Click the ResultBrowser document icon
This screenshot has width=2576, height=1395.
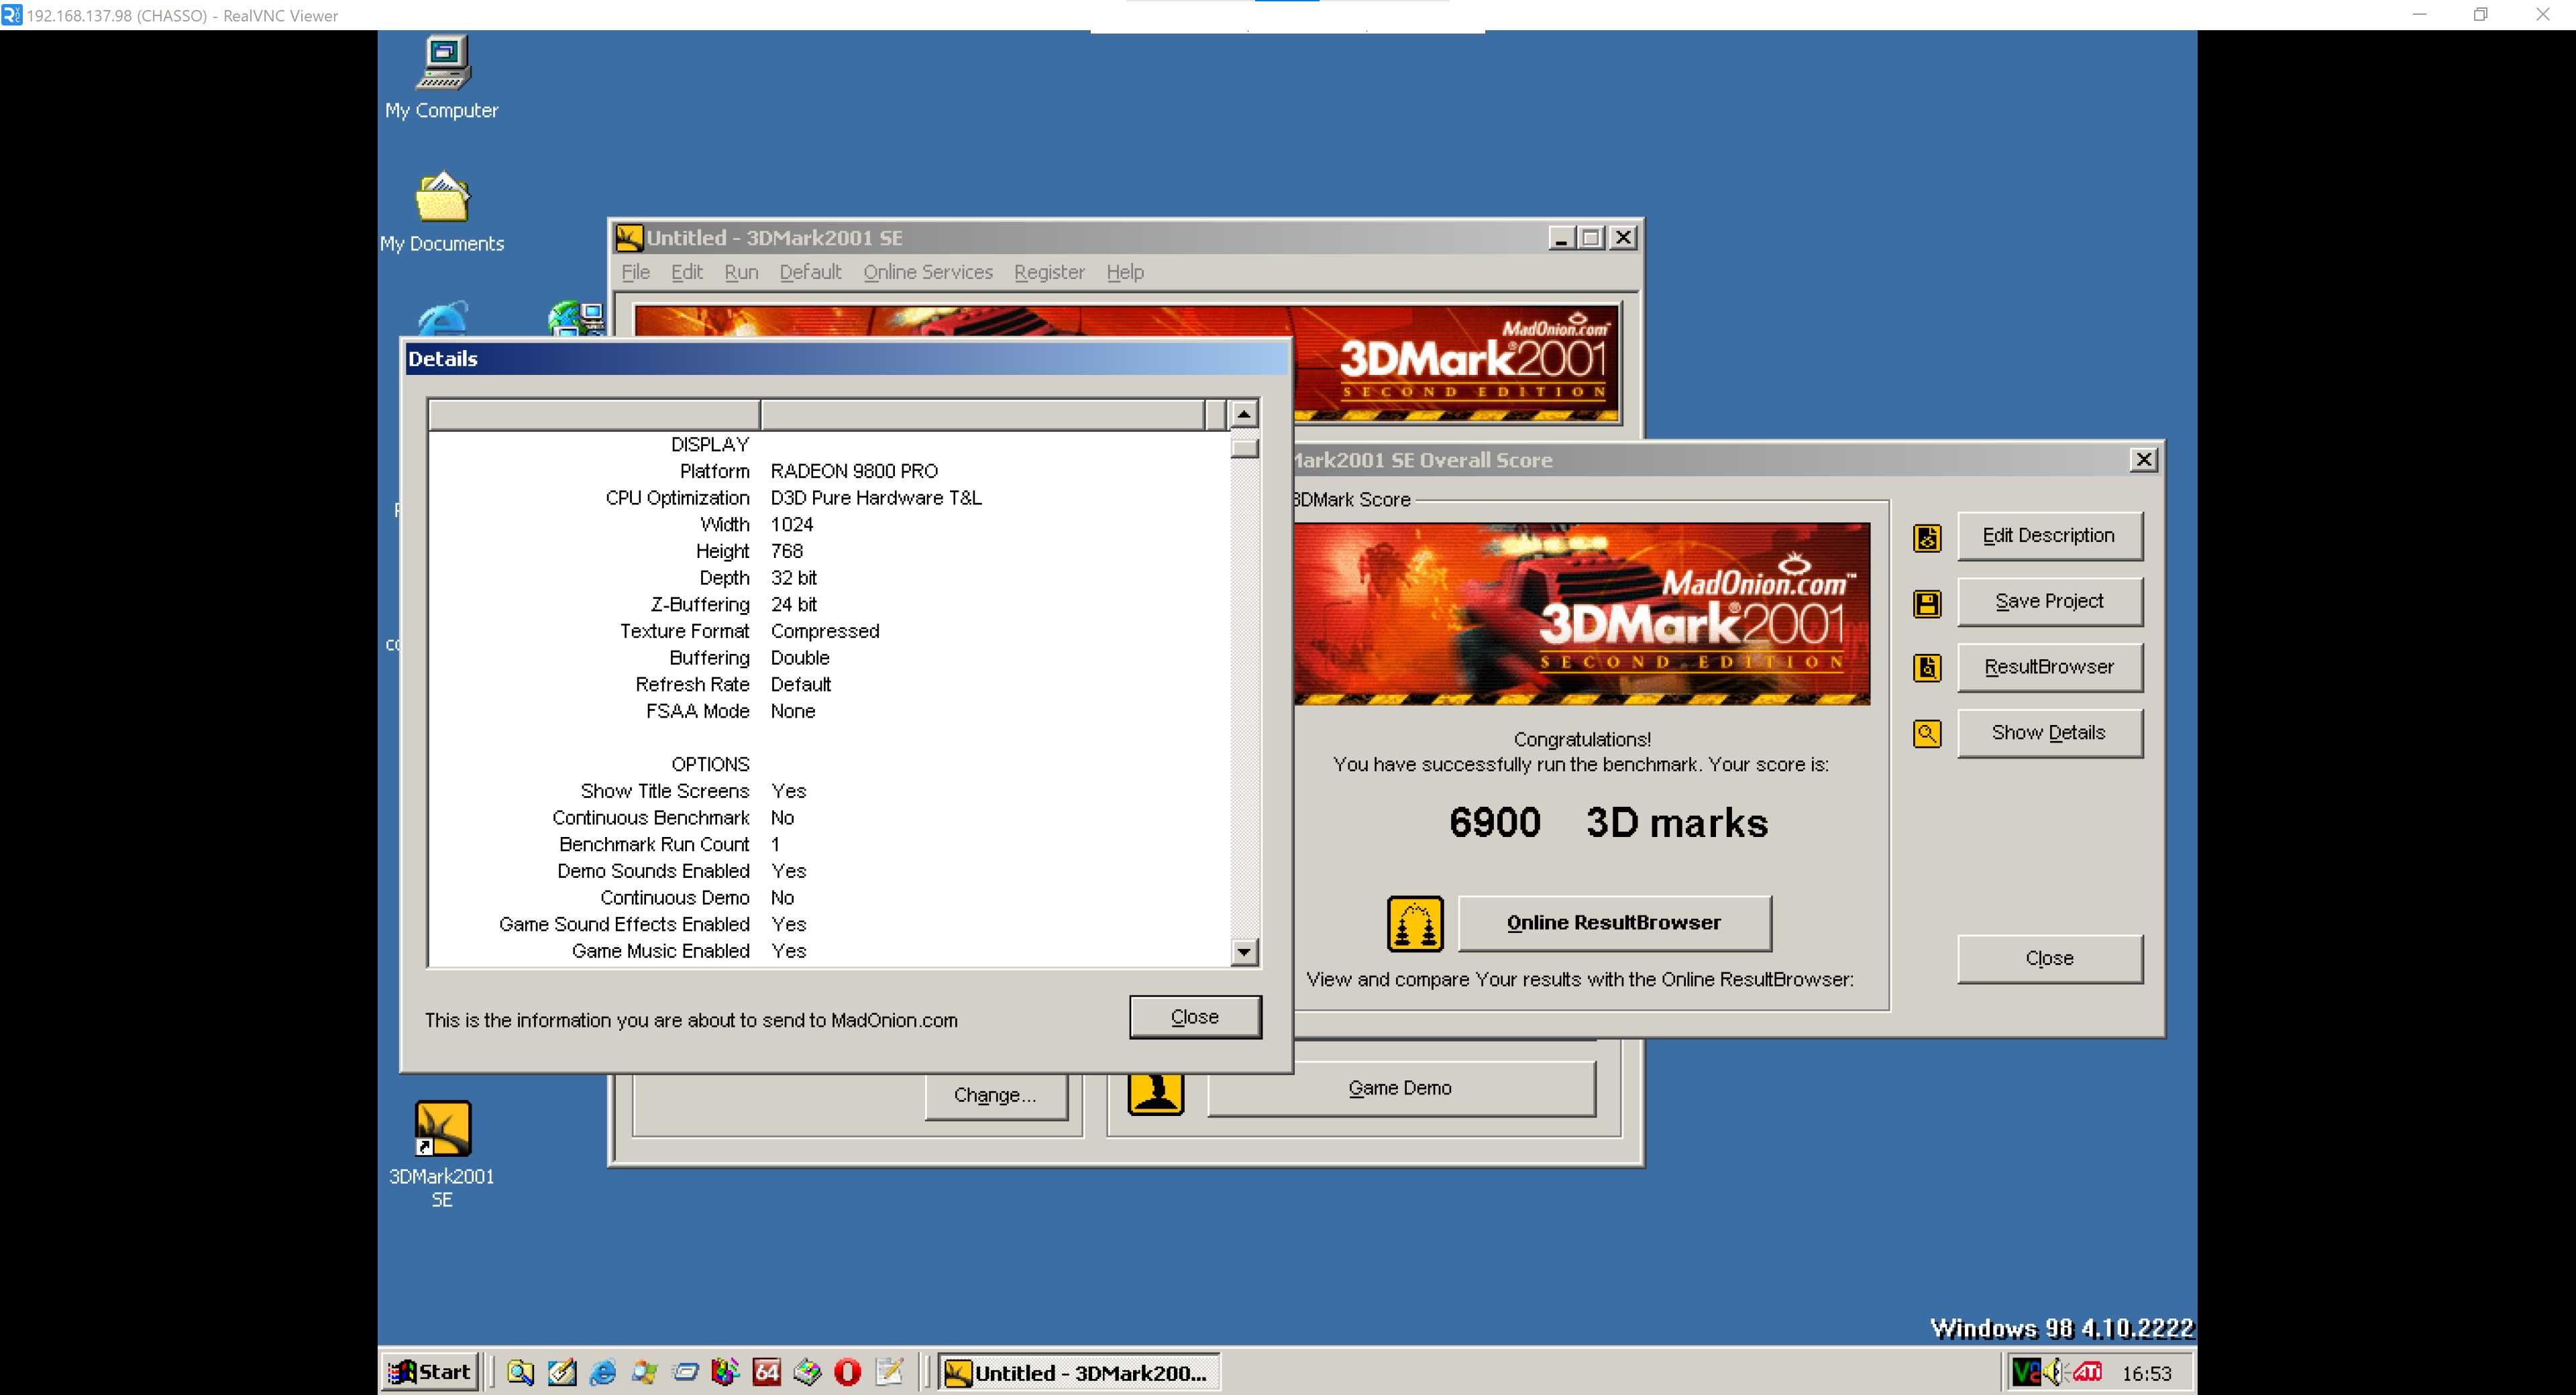[x=1927, y=668]
